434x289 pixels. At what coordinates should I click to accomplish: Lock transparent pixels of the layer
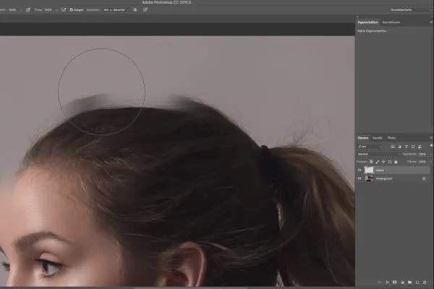(x=372, y=162)
